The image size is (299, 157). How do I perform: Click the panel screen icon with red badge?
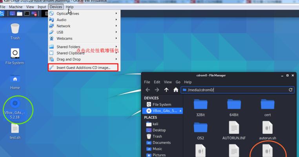(x=34, y=14)
